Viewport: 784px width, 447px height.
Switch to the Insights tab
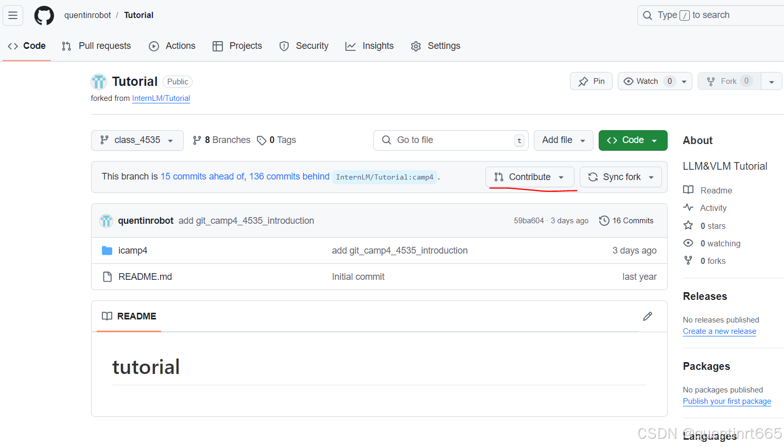pyautogui.click(x=370, y=46)
